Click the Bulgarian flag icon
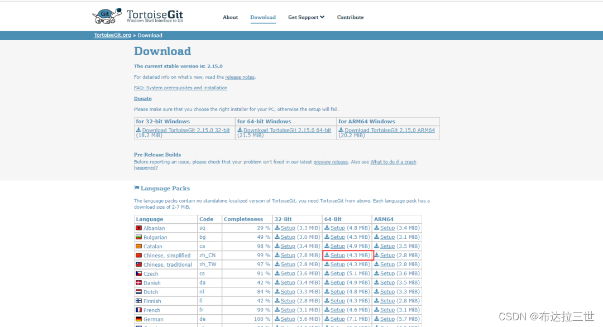Screen dimensions: 603x327 pos(139,237)
